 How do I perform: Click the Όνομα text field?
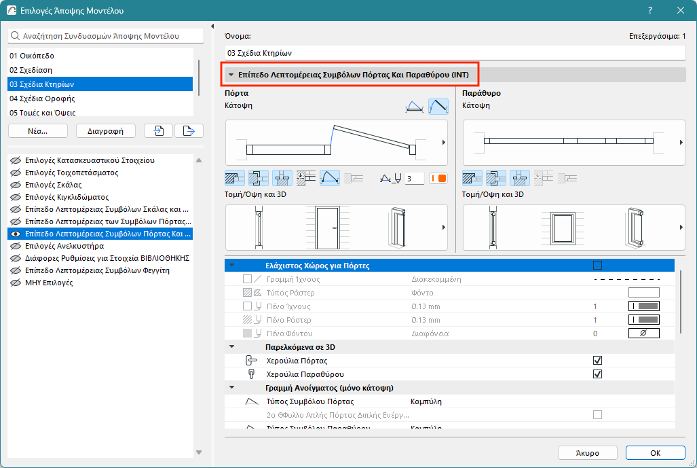455,52
